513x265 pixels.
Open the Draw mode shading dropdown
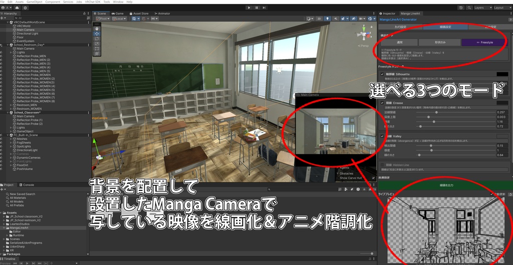(310, 19)
